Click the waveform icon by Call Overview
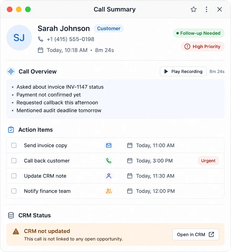231x252 pixels. pyautogui.click(x=11, y=72)
